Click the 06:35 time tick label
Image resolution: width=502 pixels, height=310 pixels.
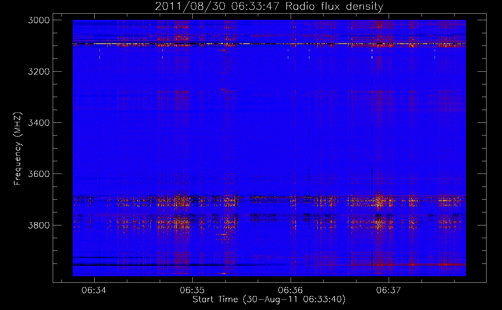pyautogui.click(x=192, y=290)
